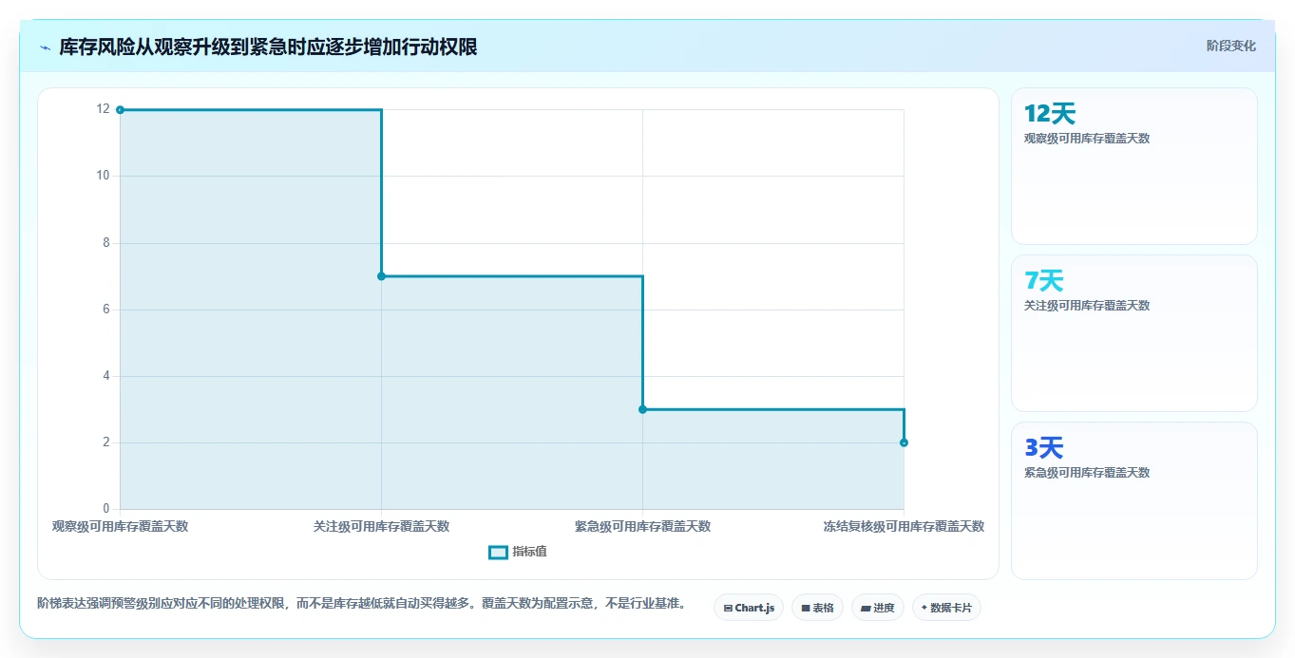The image size is (1295, 658).
Task: Click the 7天 card value
Action: click(1043, 281)
